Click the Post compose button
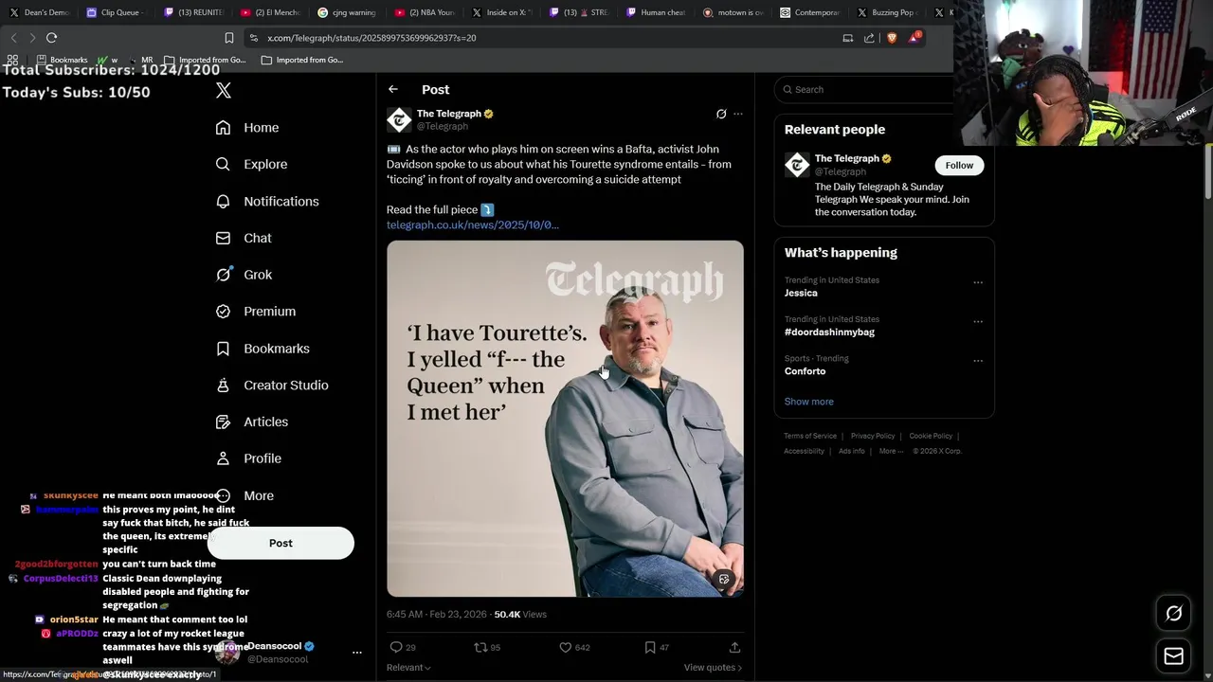The height and width of the screenshot is (682, 1213). tap(281, 543)
